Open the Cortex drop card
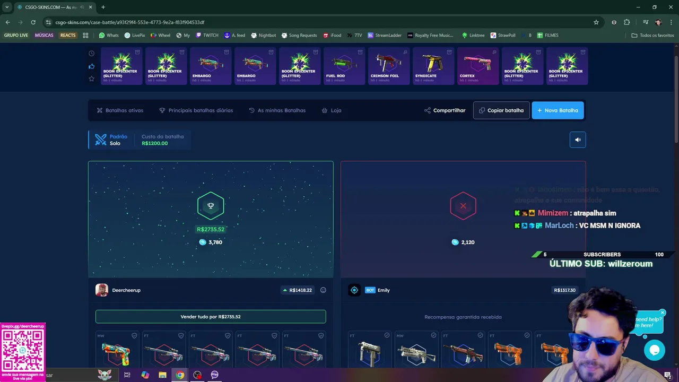 (478, 66)
